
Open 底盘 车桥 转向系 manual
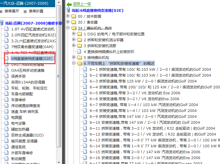(x=25, y=112)
